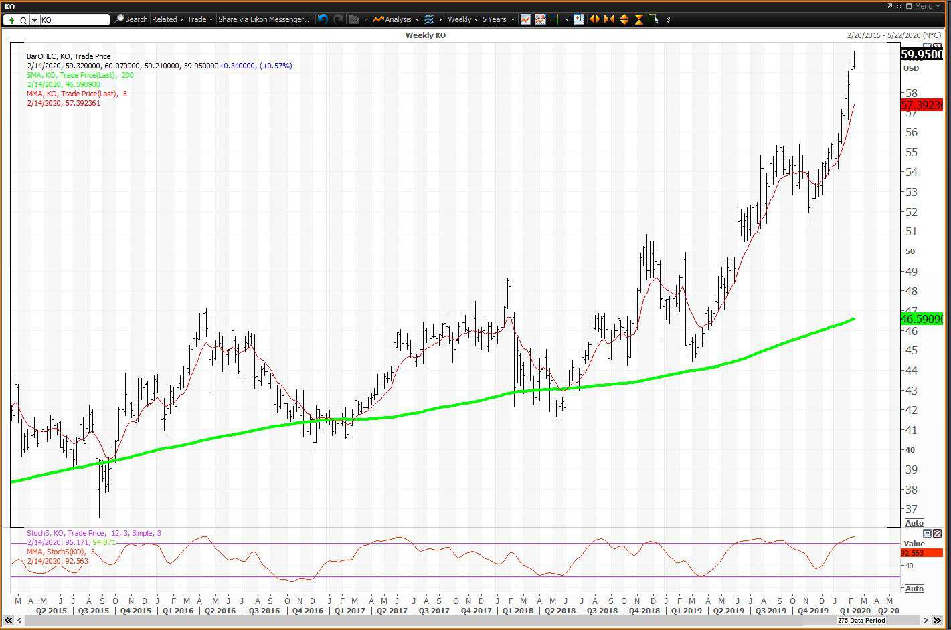Open the chart insert/annotation icon

578,19
